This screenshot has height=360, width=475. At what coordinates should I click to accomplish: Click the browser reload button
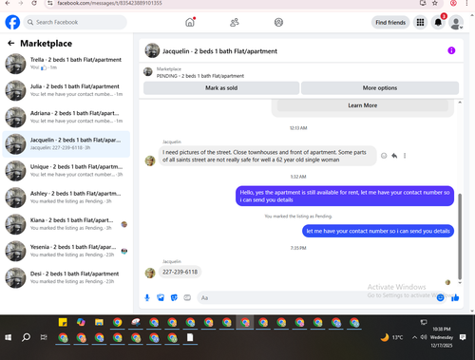point(34,3)
